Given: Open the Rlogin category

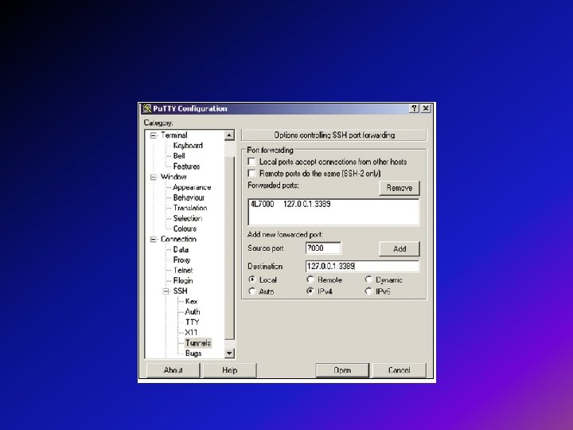Looking at the screenshot, I should point(183,281).
